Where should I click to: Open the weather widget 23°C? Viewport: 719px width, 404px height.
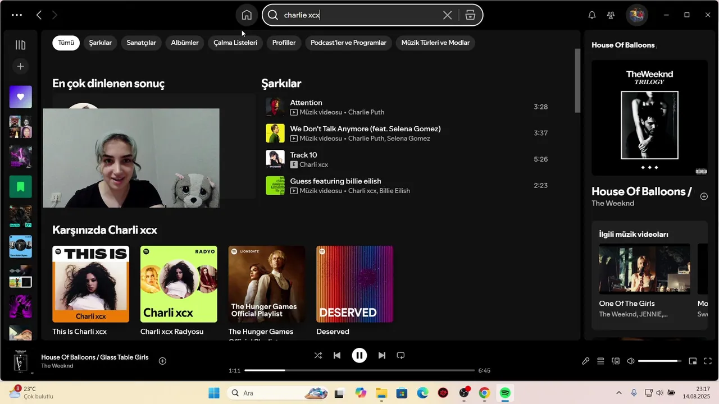[31, 393]
